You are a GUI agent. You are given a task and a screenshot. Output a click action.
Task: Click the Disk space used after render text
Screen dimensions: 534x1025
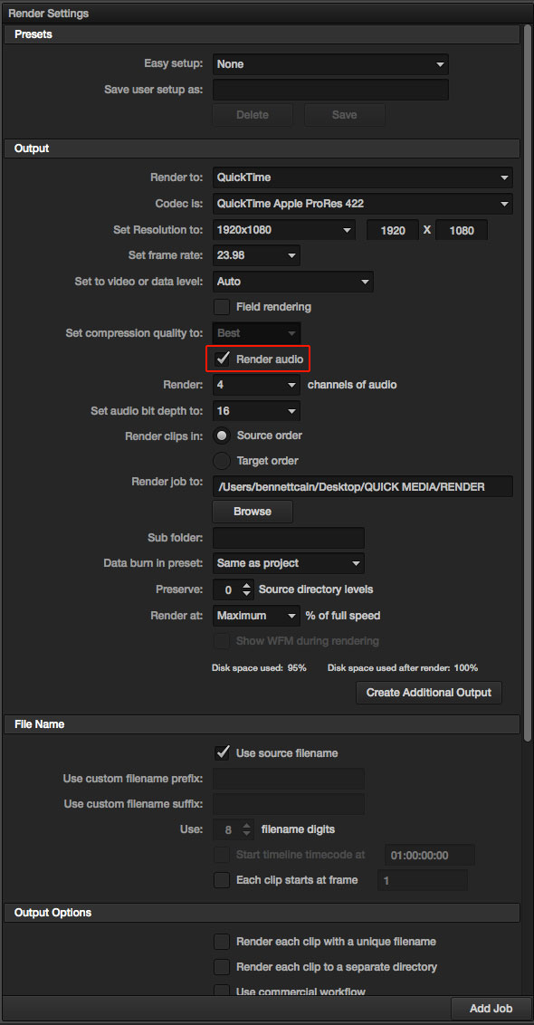(x=403, y=668)
